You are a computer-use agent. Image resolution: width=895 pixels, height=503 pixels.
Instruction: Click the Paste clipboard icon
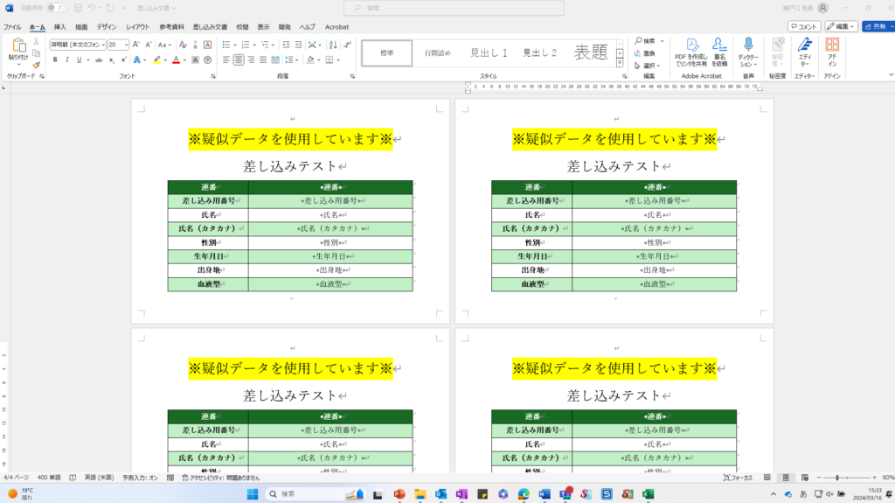pos(18,45)
